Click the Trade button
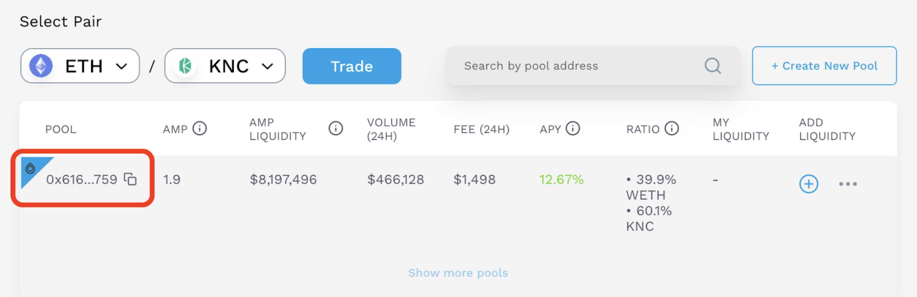The width and height of the screenshot is (917, 297). click(x=352, y=66)
